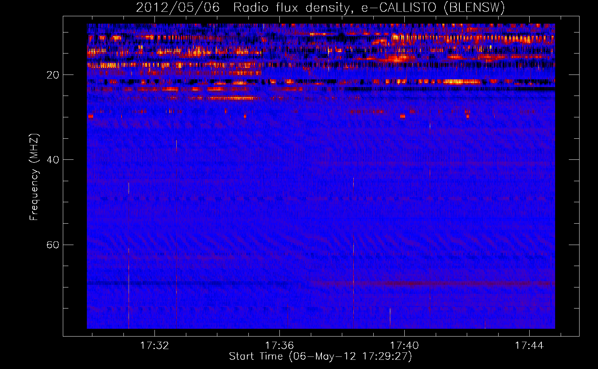Image resolution: width=598 pixels, height=369 pixels.
Task: Click the 60 frequency tick label
Action: (x=52, y=245)
